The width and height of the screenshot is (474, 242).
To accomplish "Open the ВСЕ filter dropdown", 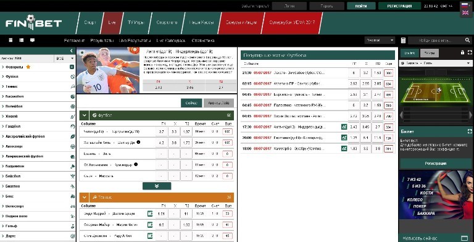I will [65, 59].
